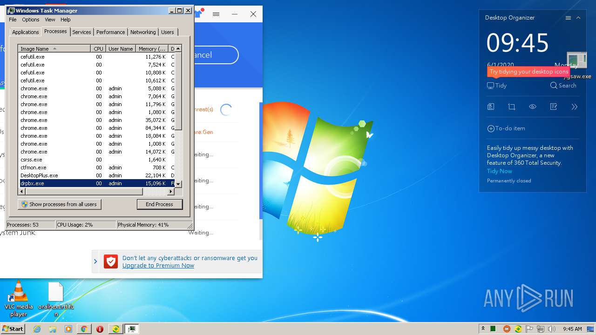Open VLC media player desktop shortcut
596x335 pixels.
19,299
